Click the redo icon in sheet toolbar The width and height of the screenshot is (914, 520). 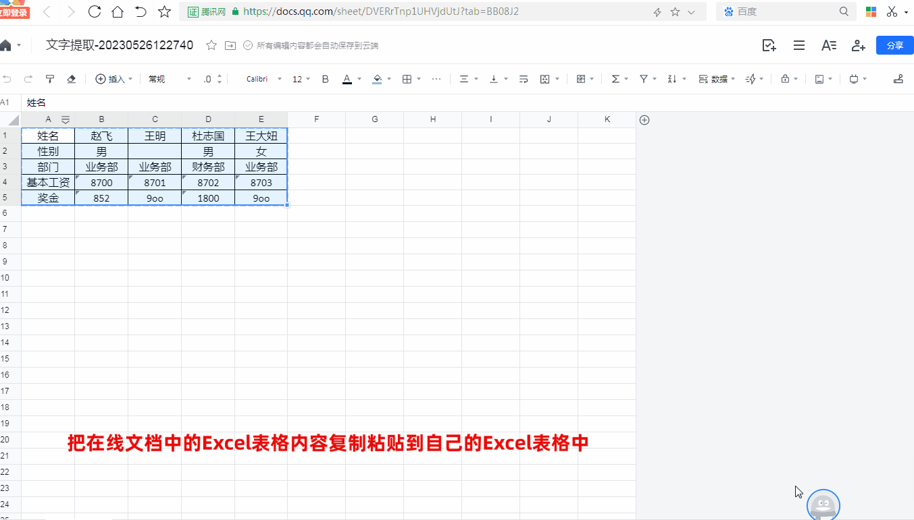pos(28,79)
